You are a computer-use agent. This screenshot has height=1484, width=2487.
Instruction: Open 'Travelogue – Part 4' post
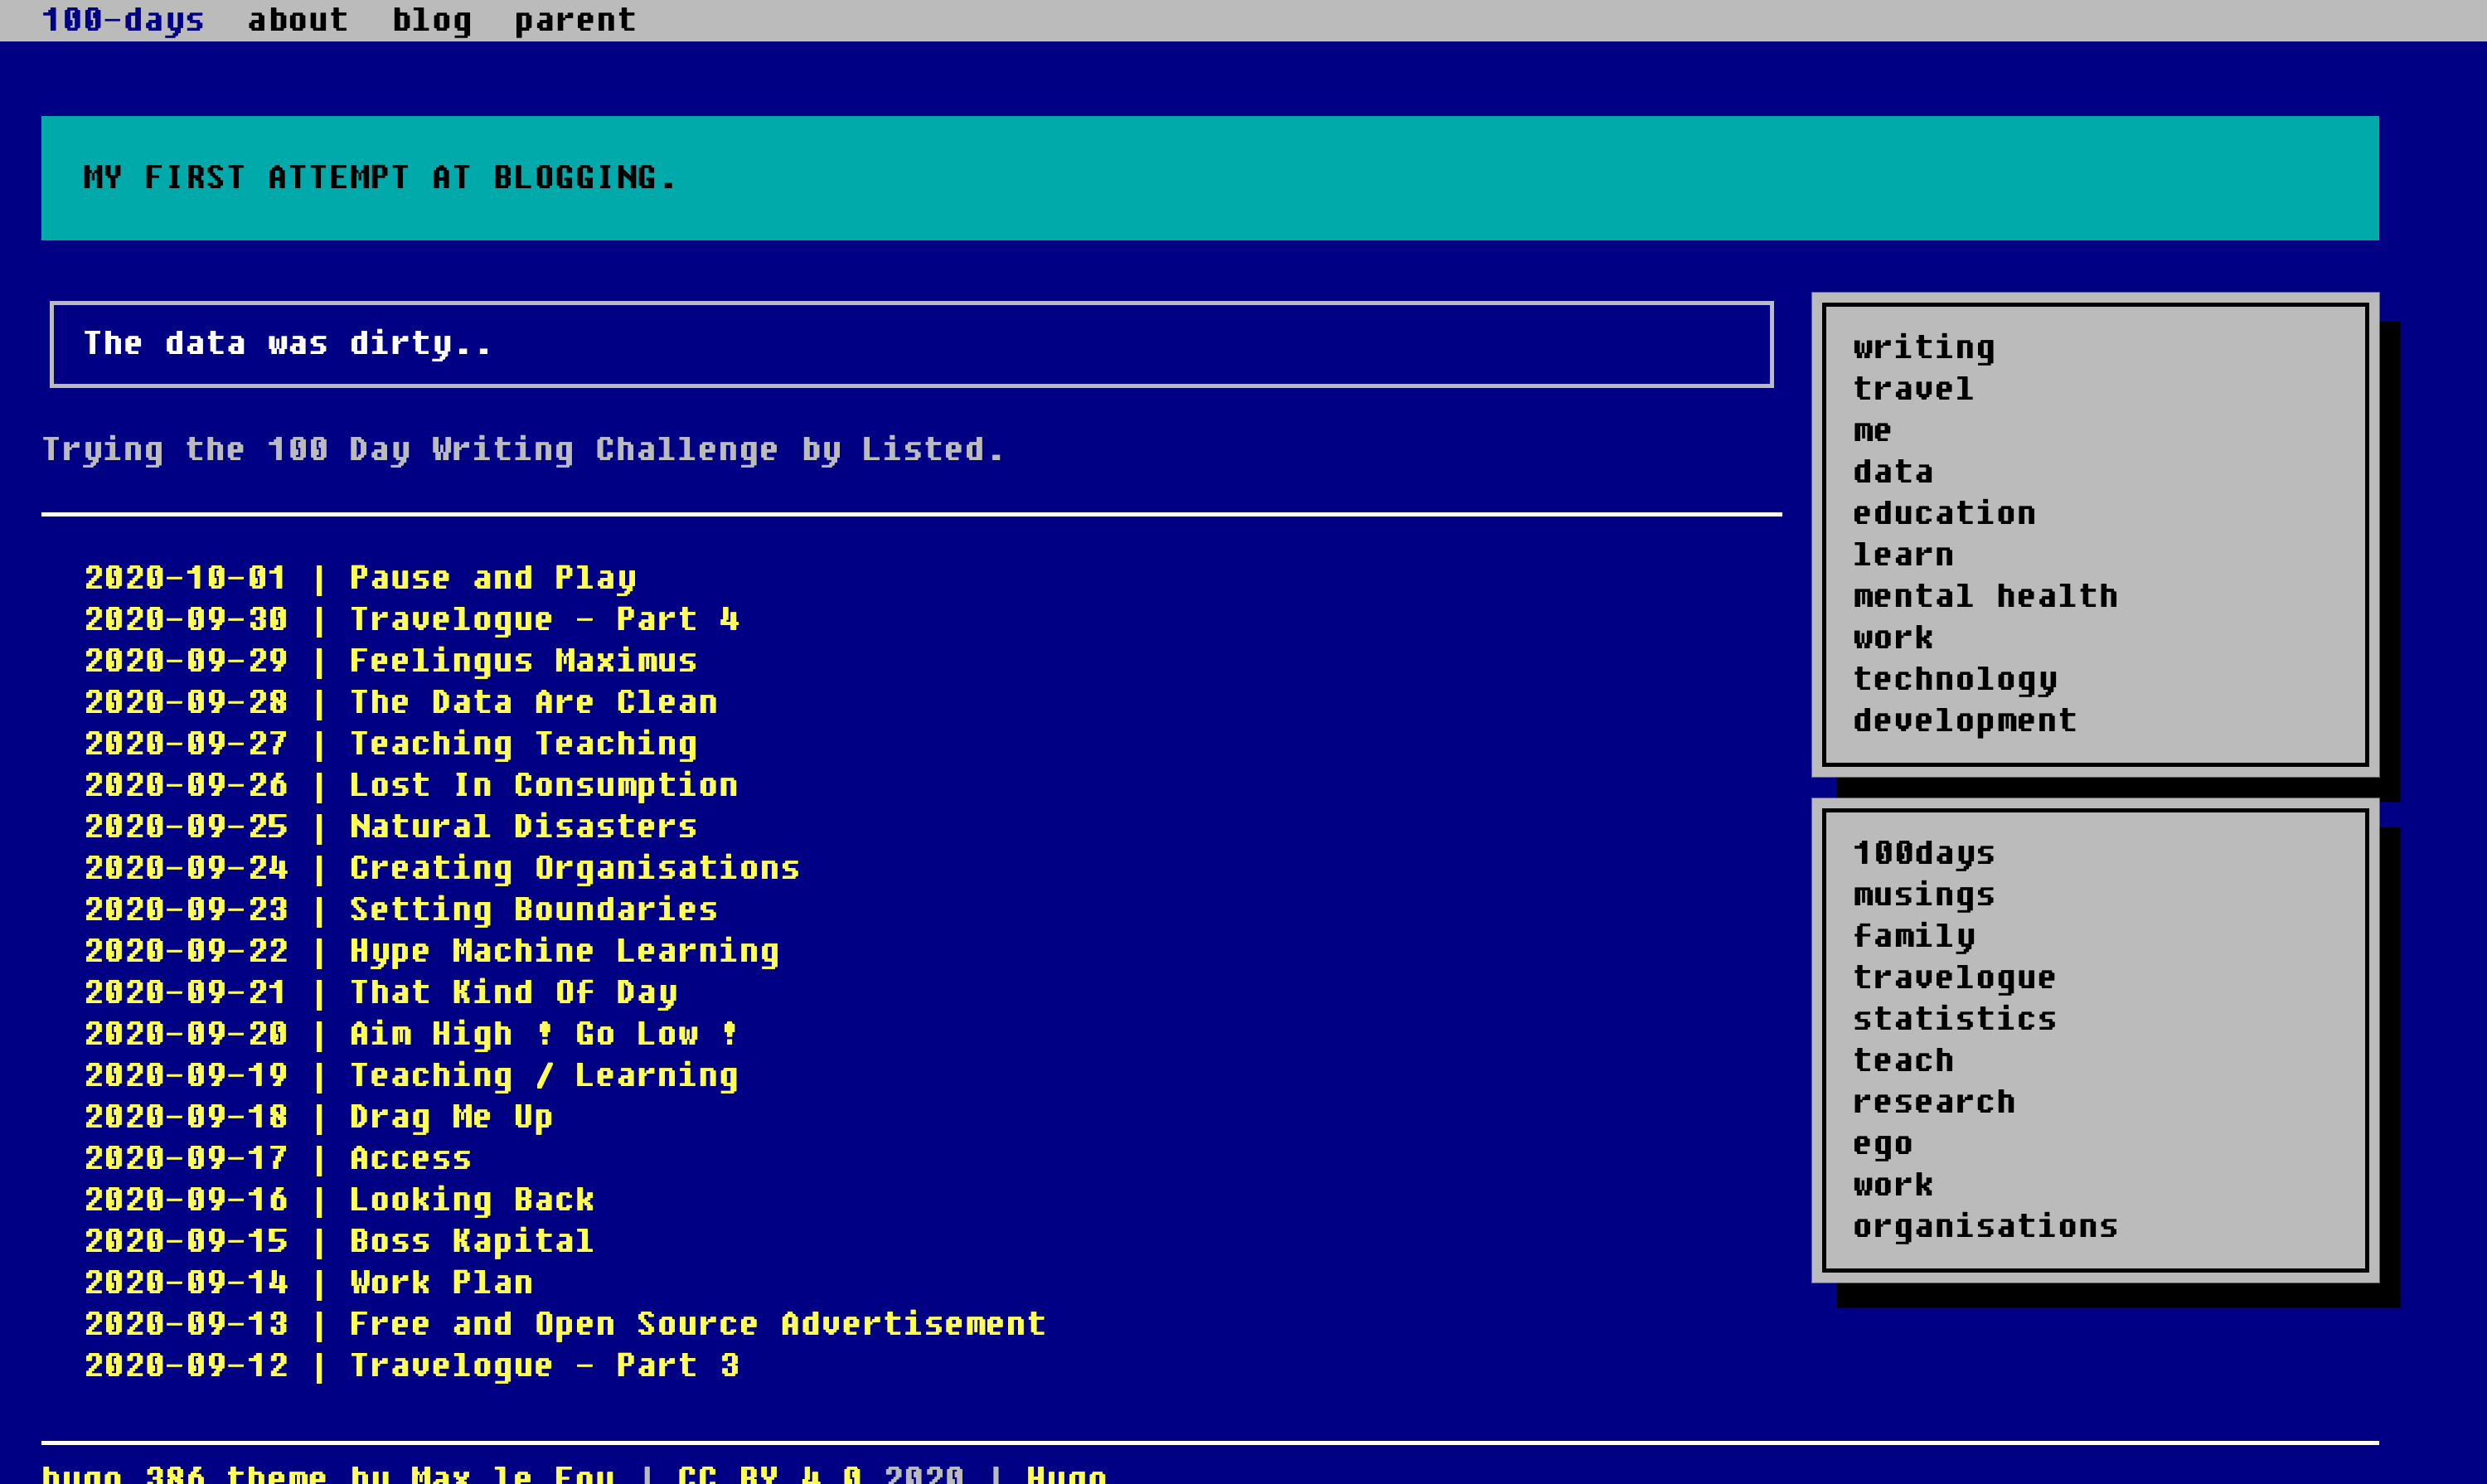click(x=543, y=619)
